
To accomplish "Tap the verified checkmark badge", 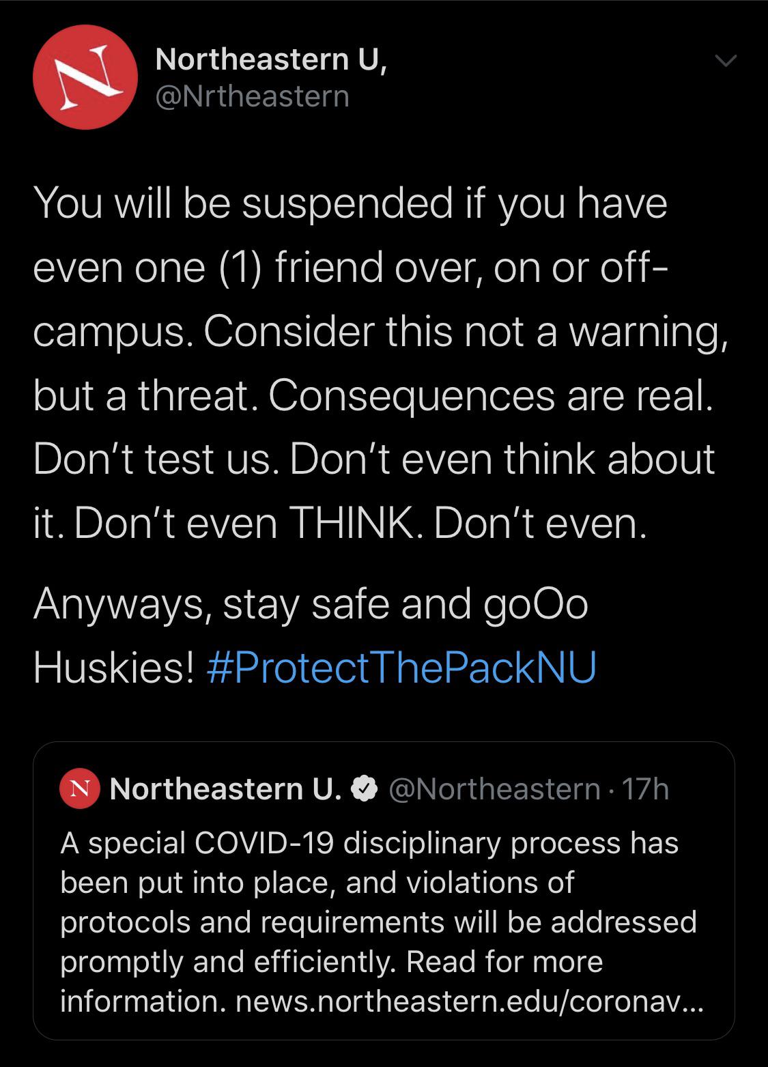I will [364, 789].
